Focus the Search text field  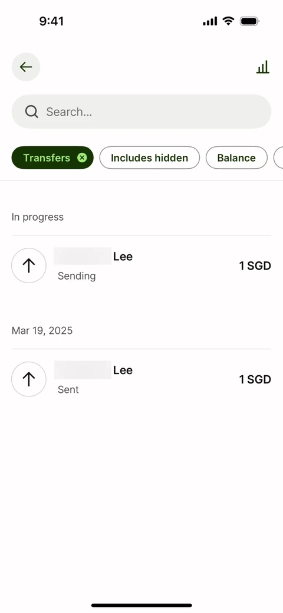coord(141,112)
